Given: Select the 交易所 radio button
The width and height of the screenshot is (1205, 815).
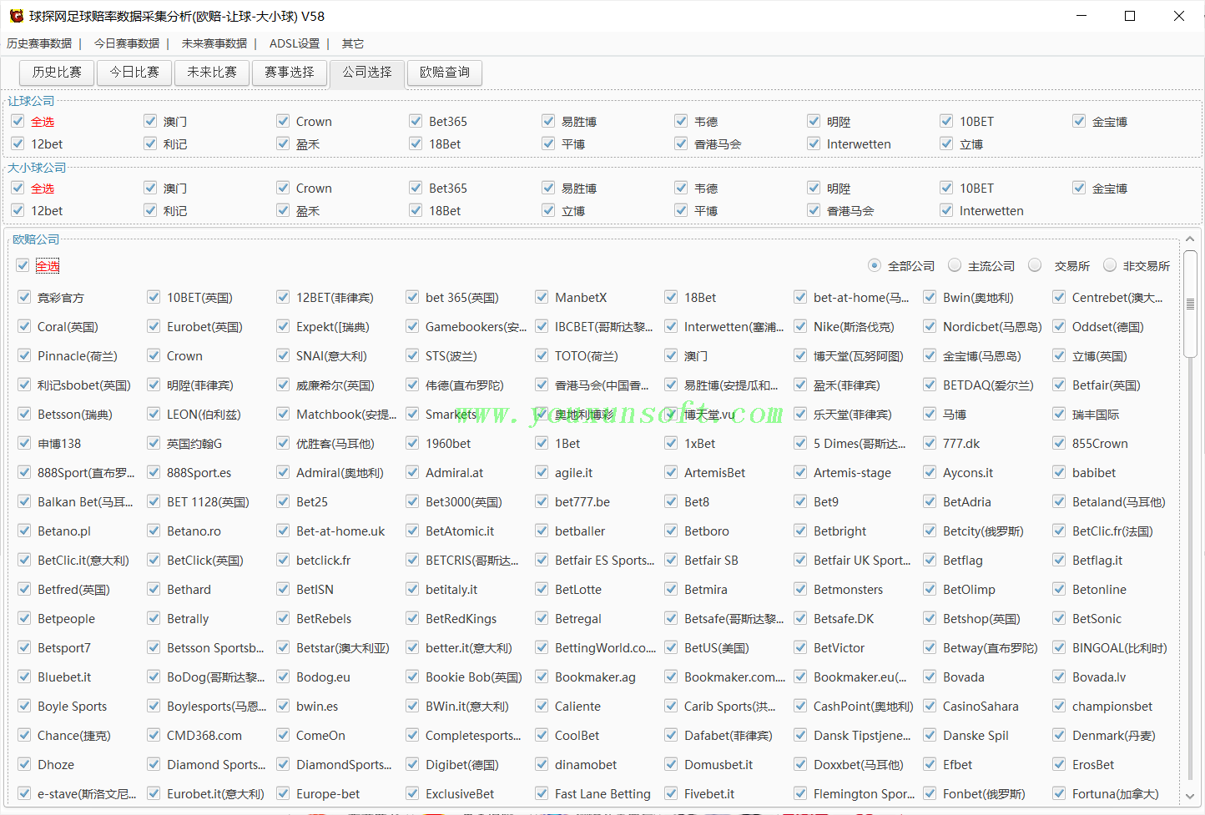Looking at the screenshot, I should [x=1035, y=265].
